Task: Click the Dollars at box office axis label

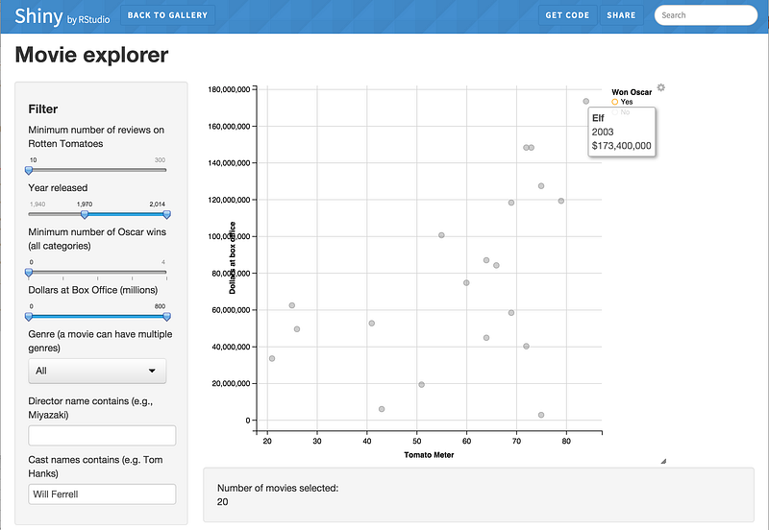Action: 233,258
